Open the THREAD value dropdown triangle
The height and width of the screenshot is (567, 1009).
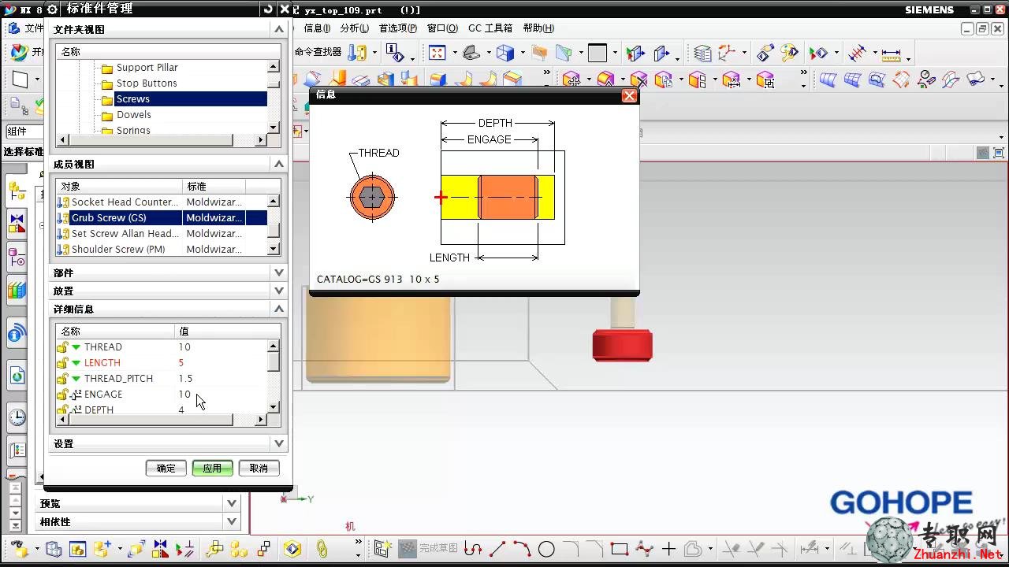76,347
